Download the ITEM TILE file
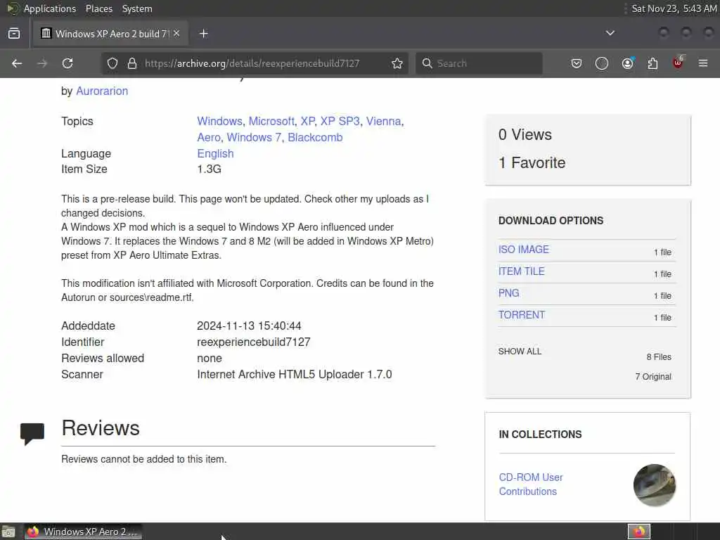 click(521, 271)
